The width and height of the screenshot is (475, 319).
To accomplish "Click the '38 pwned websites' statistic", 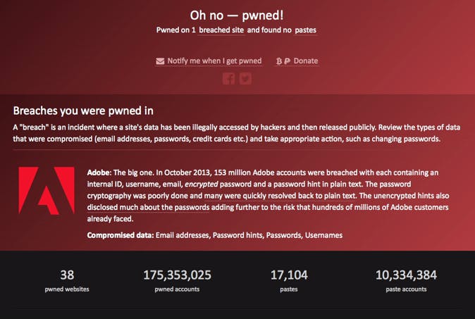I will coord(68,280).
